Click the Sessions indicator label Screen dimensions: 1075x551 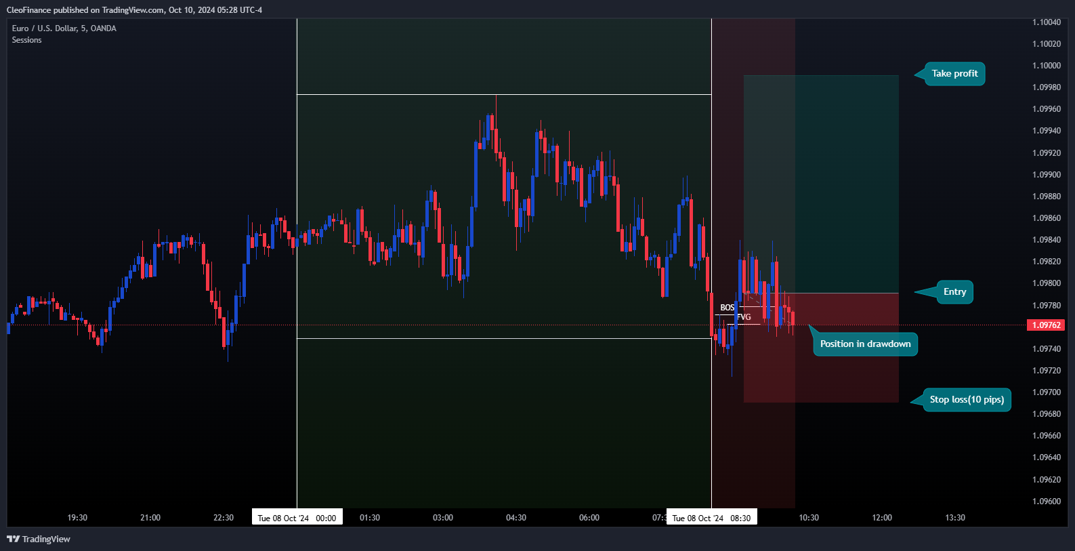coord(27,40)
